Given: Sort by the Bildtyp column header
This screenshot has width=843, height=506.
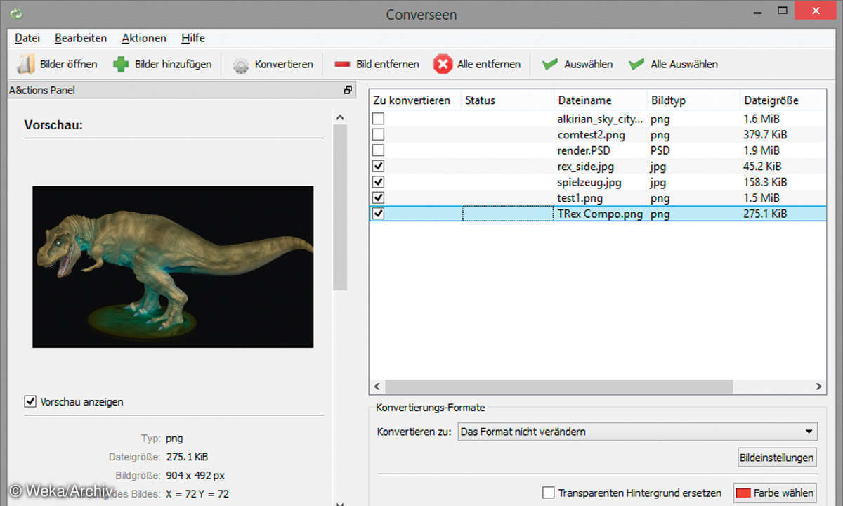Looking at the screenshot, I should [x=693, y=100].
